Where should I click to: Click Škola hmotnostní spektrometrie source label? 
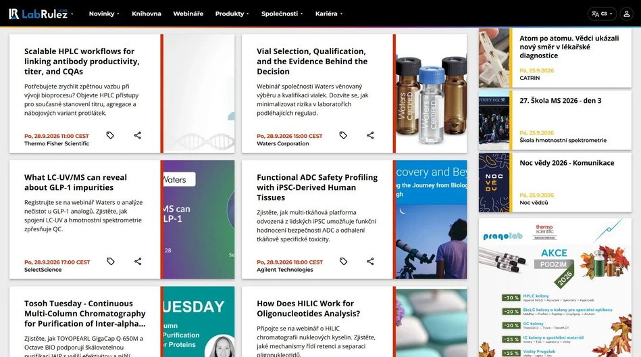click(563, 140)
